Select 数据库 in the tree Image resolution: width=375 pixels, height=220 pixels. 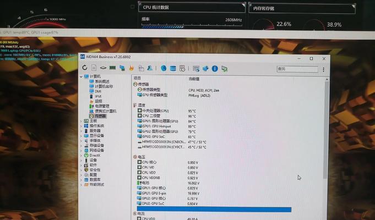tap(93, 180)
